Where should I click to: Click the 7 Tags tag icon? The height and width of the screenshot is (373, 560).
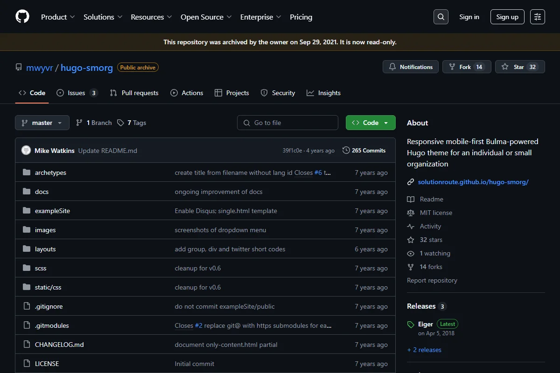click(x=120, y=123)
